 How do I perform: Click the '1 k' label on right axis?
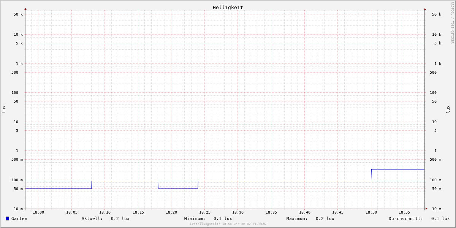(x=438, y=64)
